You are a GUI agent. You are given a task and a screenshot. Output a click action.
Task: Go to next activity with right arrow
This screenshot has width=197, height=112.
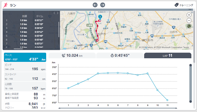103,5
